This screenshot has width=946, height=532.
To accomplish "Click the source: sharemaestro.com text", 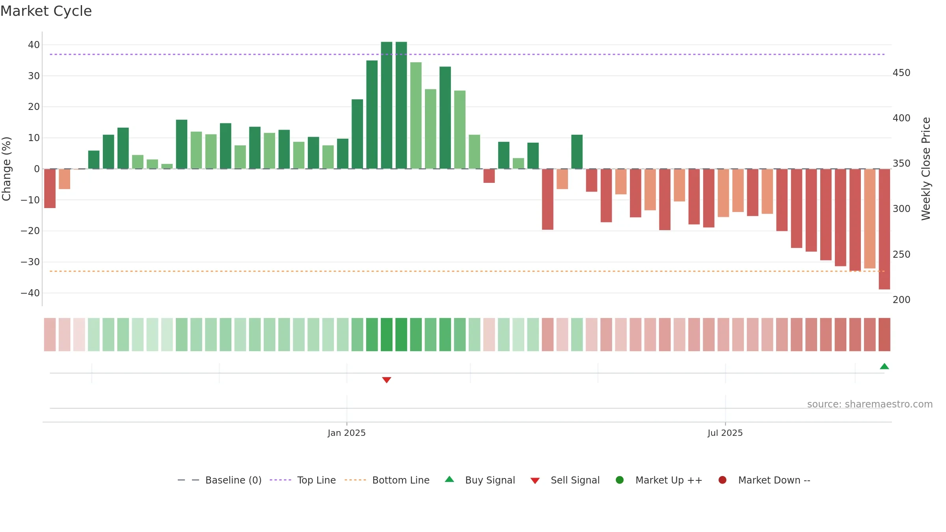I will pos(870,404).
